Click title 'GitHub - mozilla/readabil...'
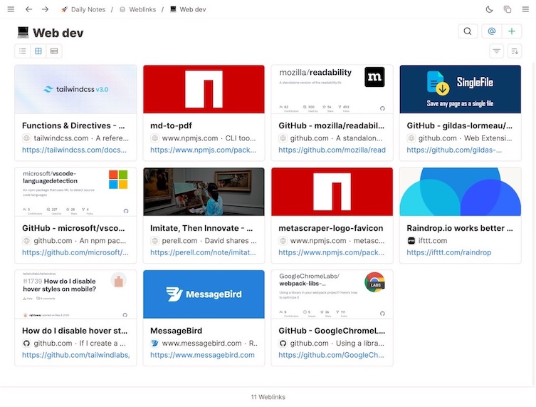This screenshot has height=407, width=536. click(331, 125)
